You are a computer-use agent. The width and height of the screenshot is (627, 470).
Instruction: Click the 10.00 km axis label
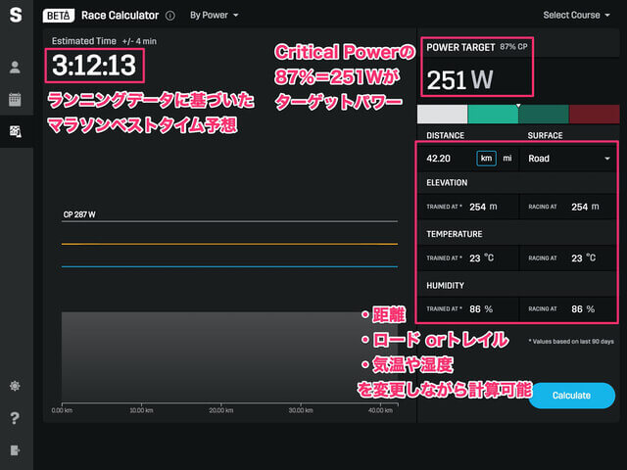141,410
